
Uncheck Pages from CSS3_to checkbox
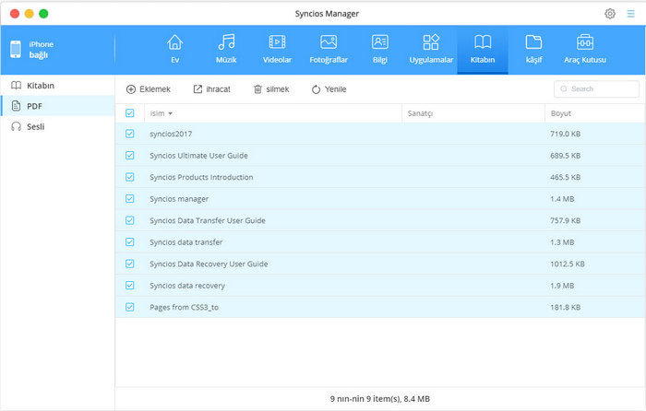(x=130, y=307)
